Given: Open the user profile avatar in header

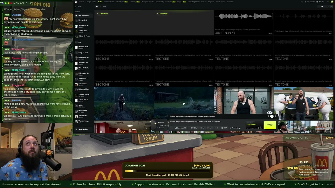Looking at the screenshot, I should 332,2.
